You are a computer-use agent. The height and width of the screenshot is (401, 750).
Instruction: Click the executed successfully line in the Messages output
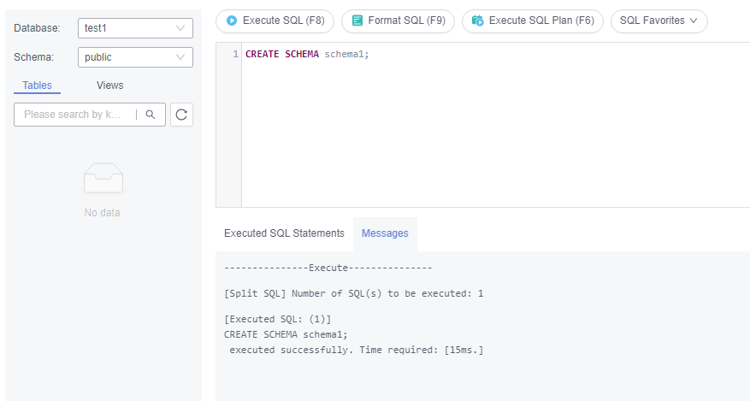(357, 350)
